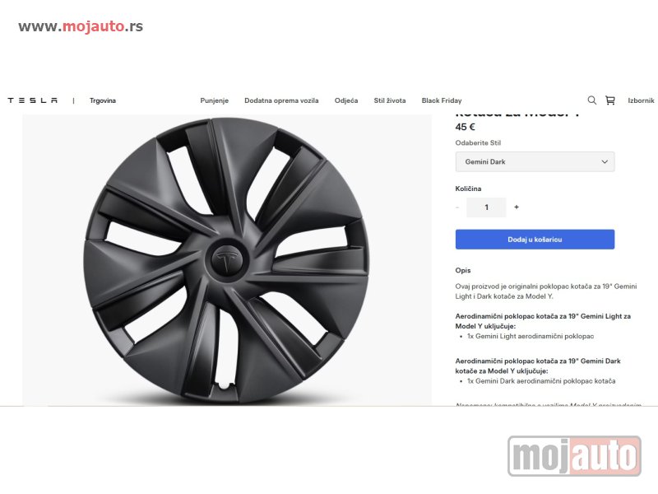Open the search magnifier icon

click(x=591, y=100)
